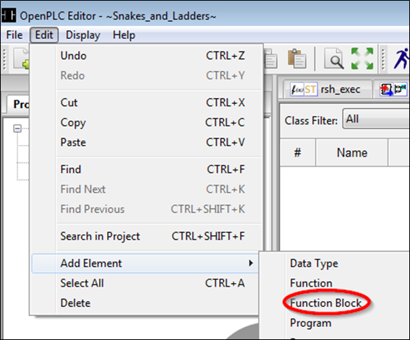Open the Class Filter dropdown
410x340 pixels.
376,119
